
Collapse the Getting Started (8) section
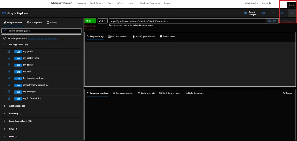[x=4, y=44]
